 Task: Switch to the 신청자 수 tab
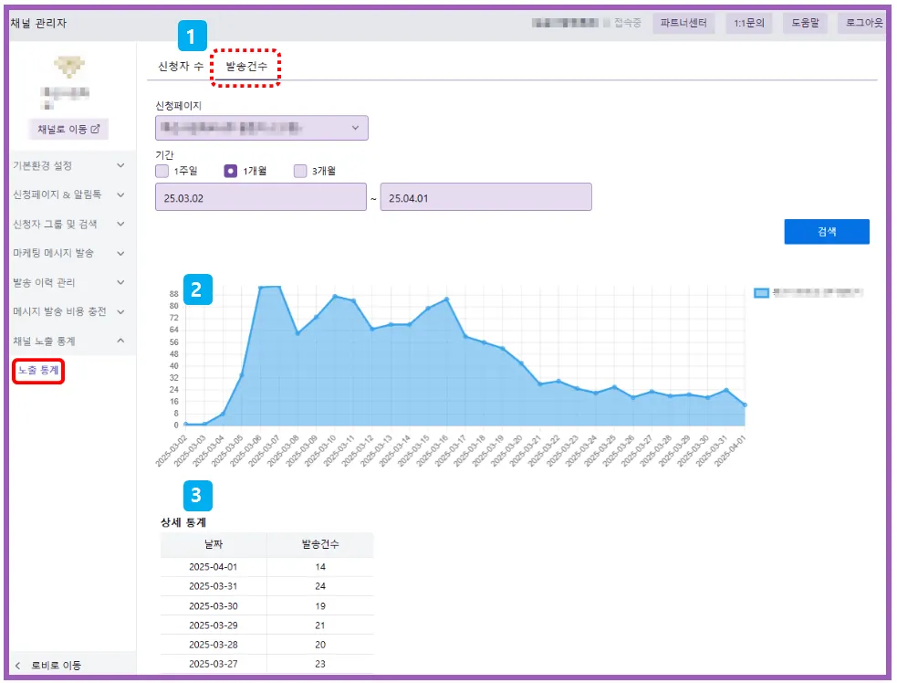pos(181,67)
